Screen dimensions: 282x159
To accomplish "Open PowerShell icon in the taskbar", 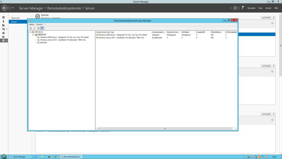I will [36, 157].
